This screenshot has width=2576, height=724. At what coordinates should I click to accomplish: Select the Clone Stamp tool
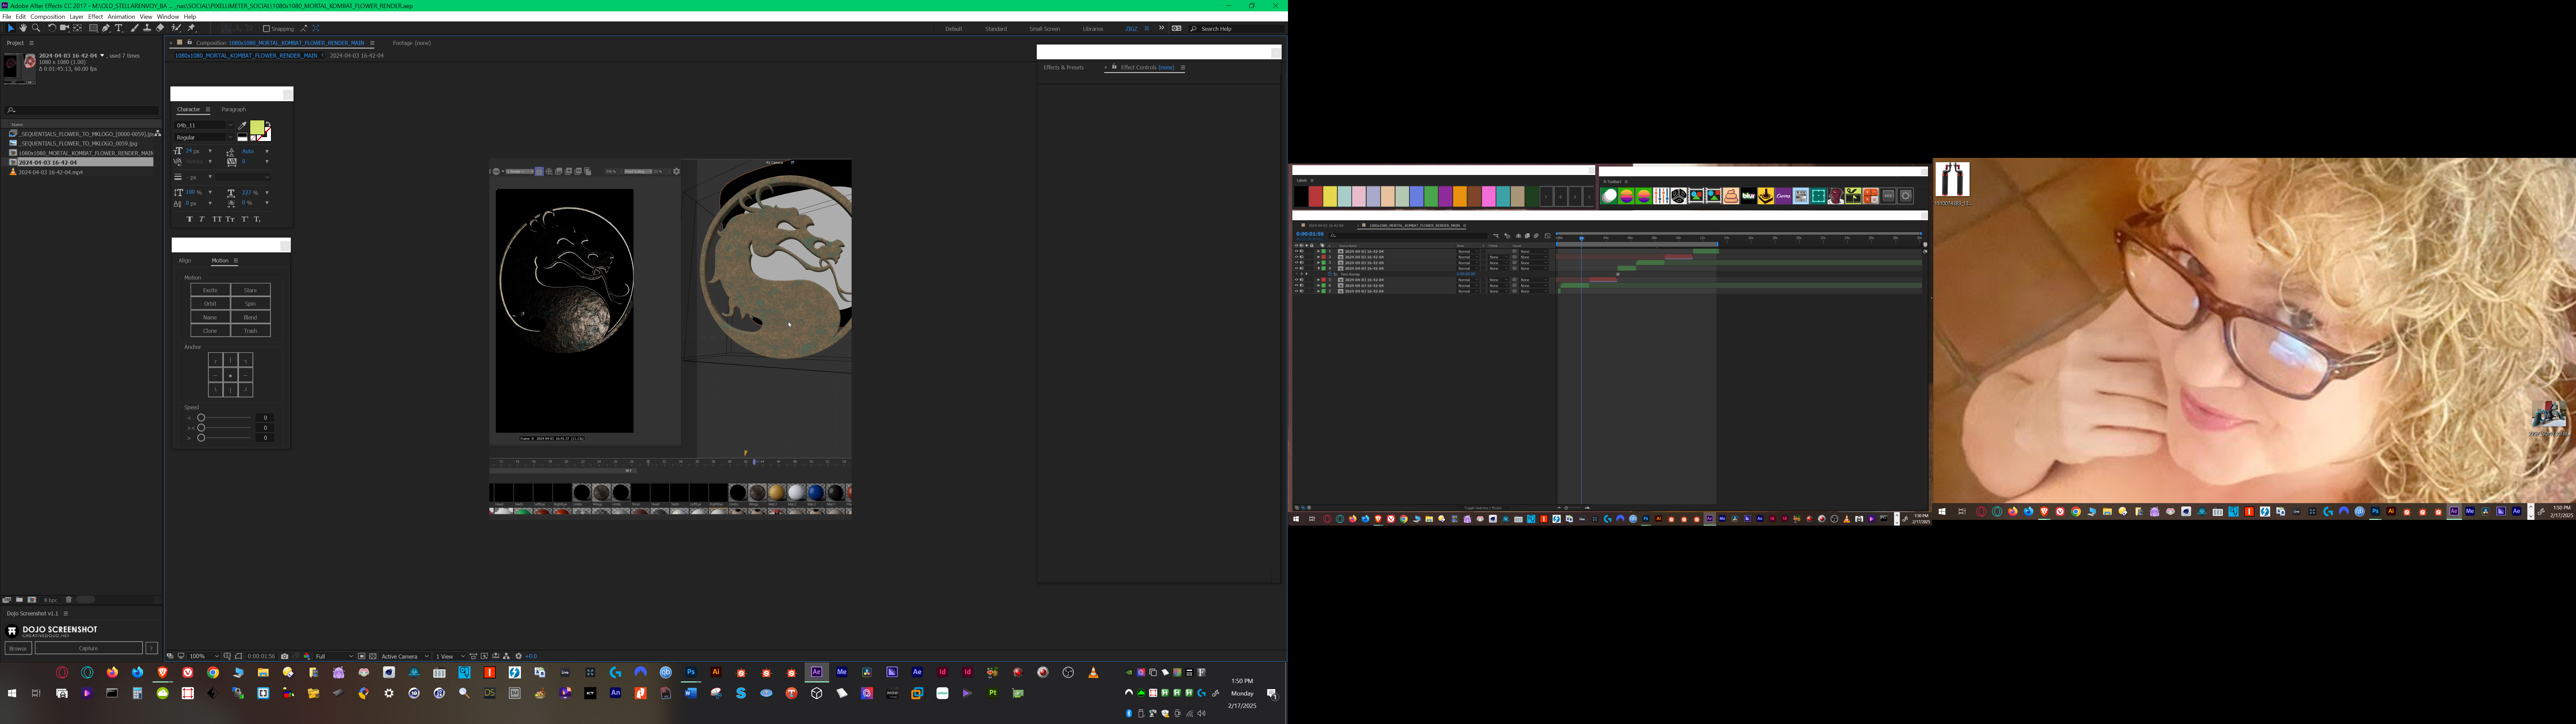pyautogui.click(x=147, y=28)
